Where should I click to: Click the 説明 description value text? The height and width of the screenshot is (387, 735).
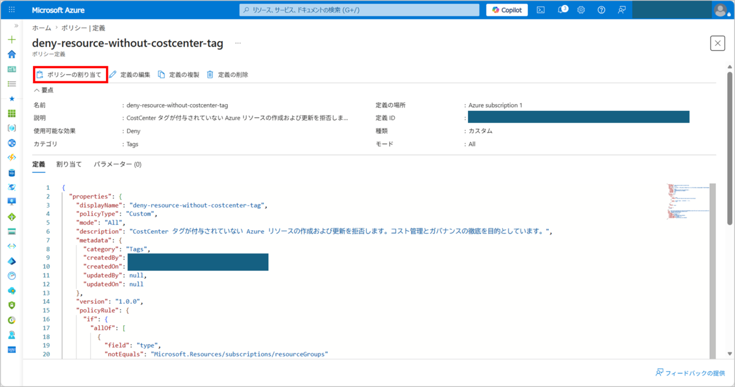pyautogui.click(x=237, y=118)
